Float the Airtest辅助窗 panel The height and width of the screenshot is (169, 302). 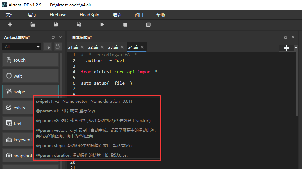(53, 37)
